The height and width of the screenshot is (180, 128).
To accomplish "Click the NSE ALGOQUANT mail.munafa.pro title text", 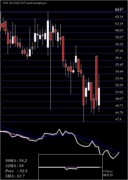I will (x=24, y=3).
